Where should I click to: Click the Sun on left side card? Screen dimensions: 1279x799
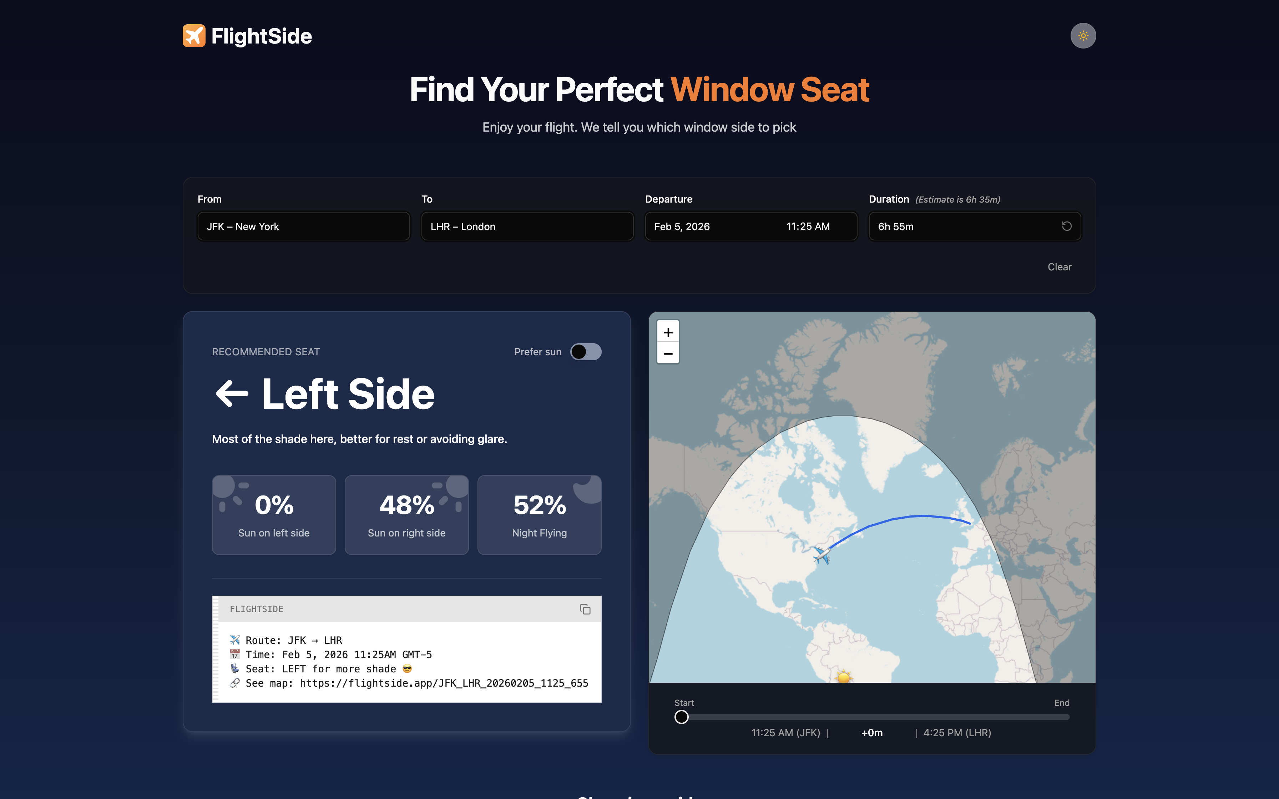[x=274, y=515]
